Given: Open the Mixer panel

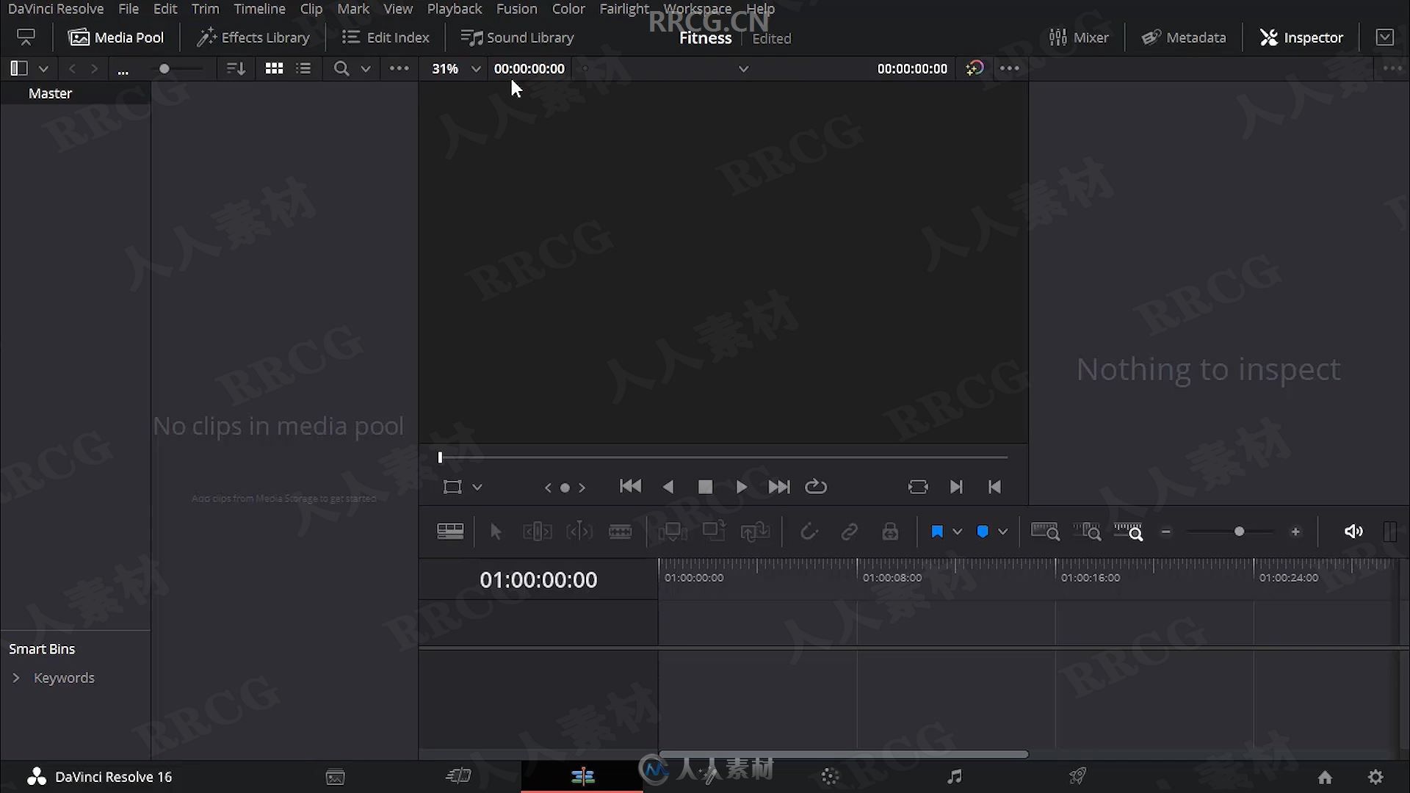Looking at the screenshot, I should pyautogui.click(x=1079, y=37).
